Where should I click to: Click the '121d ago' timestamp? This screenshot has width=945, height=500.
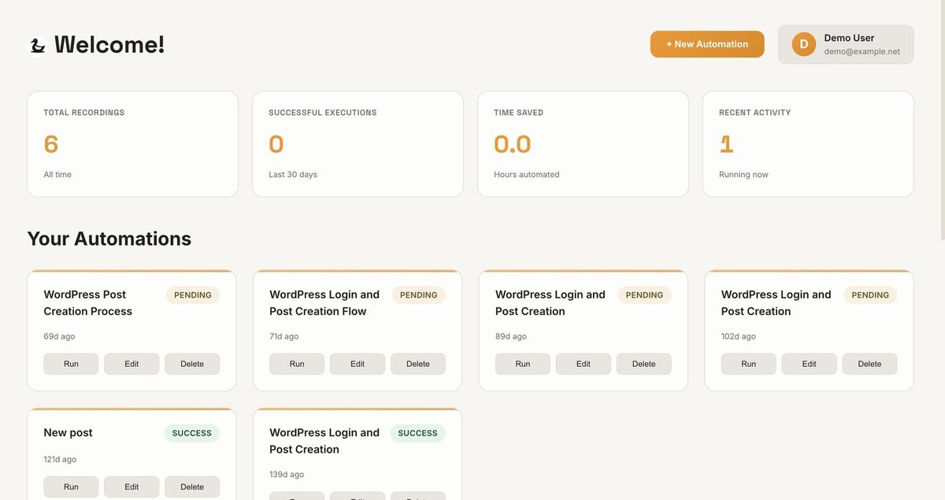60,459
